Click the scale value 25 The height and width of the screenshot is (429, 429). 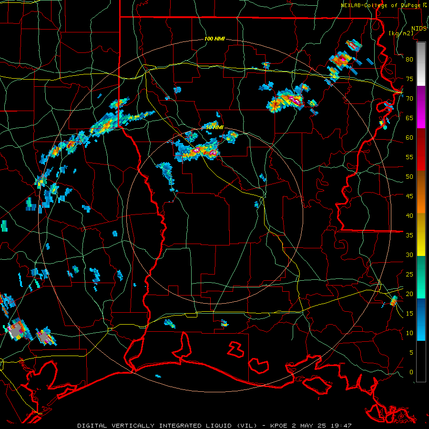pyautogui.click(x=409, y=274)
